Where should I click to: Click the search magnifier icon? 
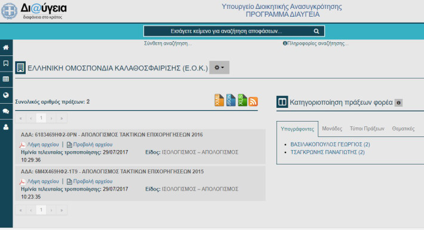[316, 32]
